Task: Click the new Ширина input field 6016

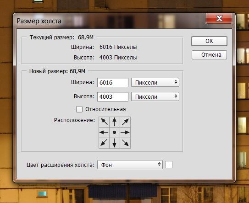Action: pyautogui.click(x=113, y=82)
